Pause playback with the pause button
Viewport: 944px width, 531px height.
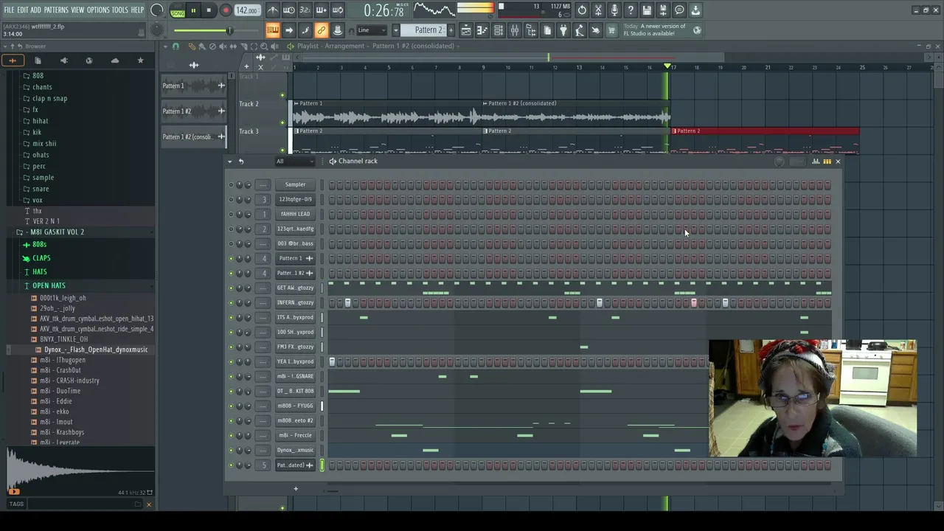coord(193,10)
